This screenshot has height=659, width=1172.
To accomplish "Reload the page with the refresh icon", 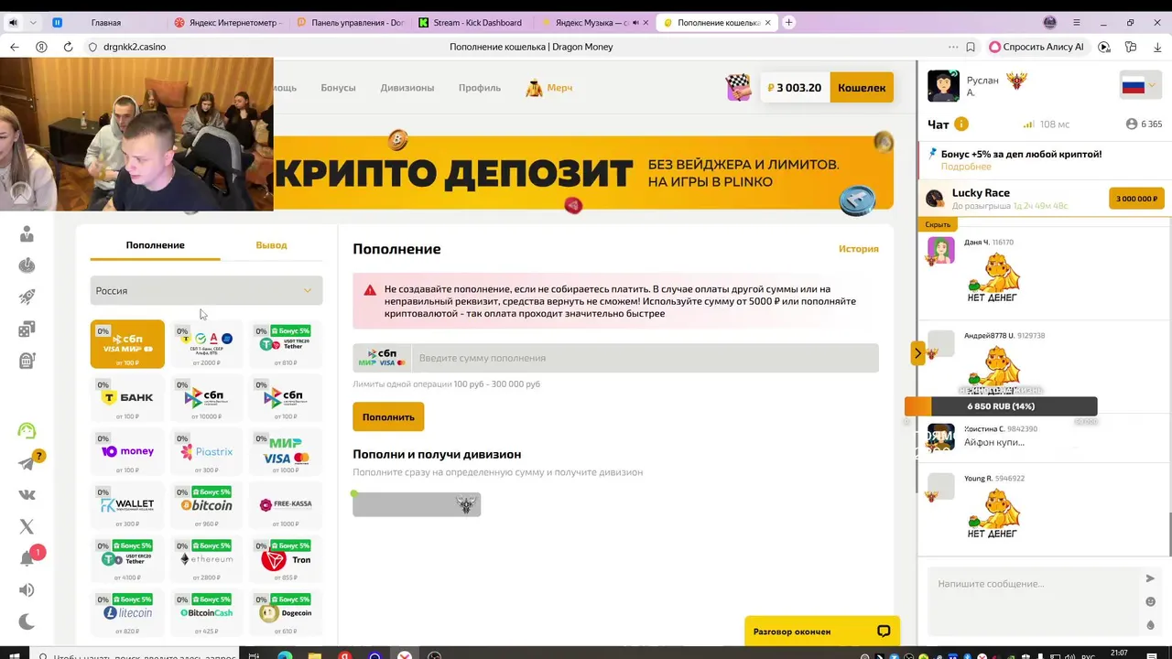I will pyautogui.click(x=68, y=47).
